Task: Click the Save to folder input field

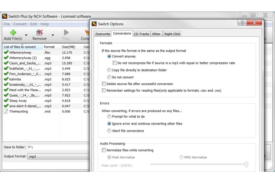Action: 58,147
